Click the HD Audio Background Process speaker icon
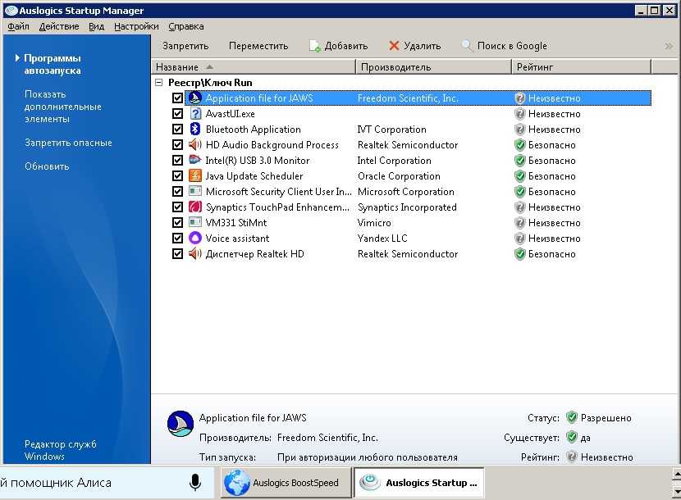The image size is (681, 500). (195, 145)
